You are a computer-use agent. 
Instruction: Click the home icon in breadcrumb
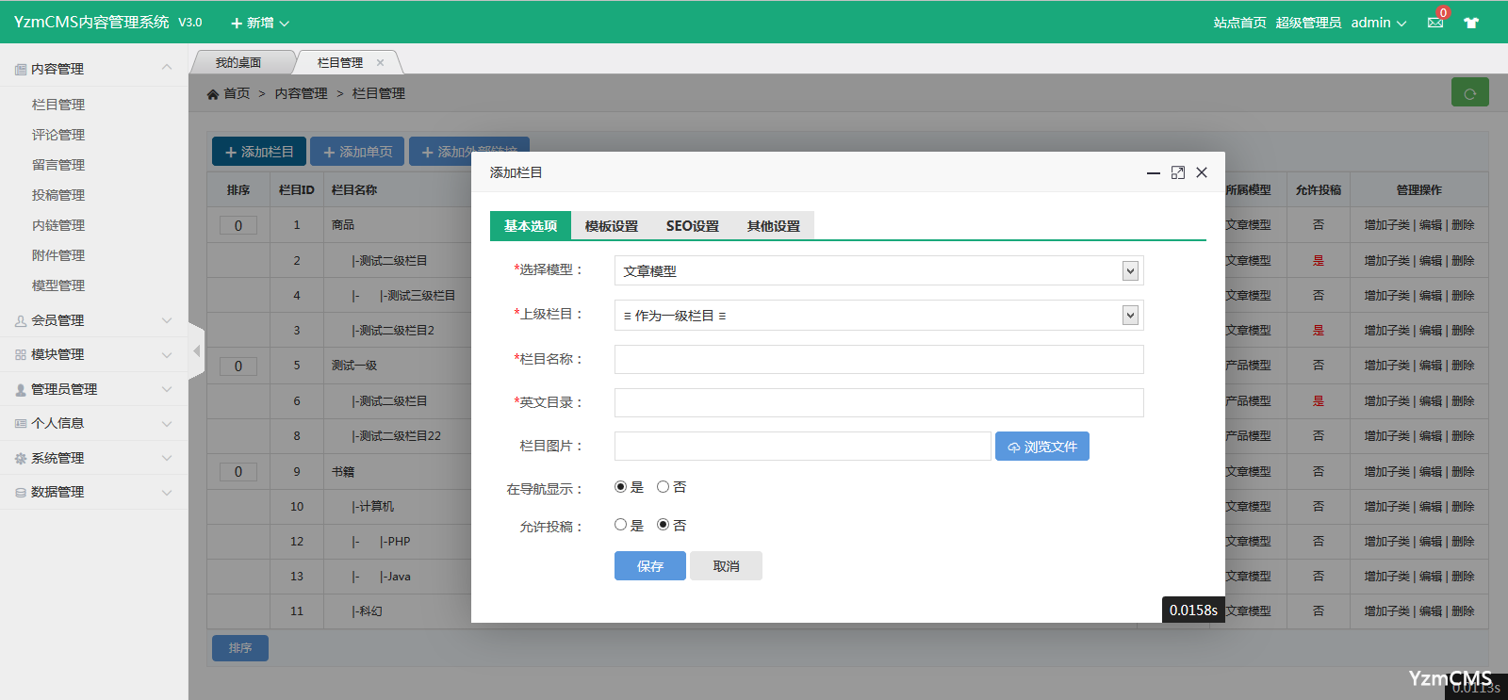coord(213,94)
